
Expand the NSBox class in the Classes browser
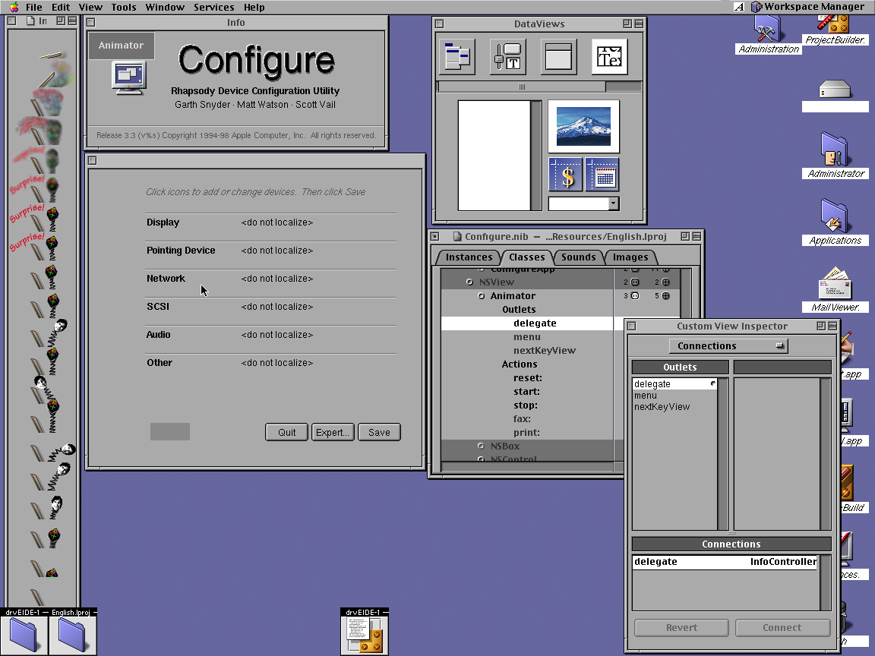[479, 446]
